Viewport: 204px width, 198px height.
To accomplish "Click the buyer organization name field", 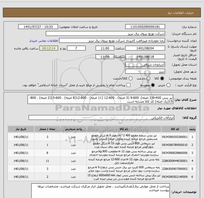I will (x=105, y=34).
